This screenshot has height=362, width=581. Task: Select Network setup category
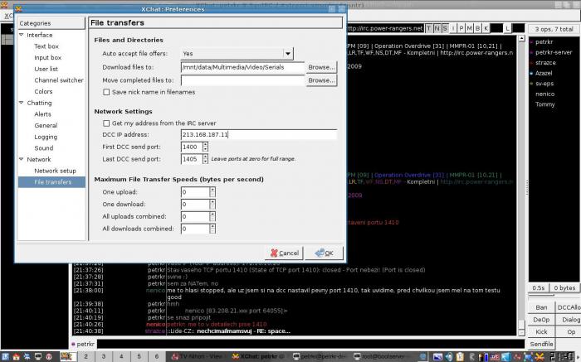pyautogui.click(x=55, y=171)
